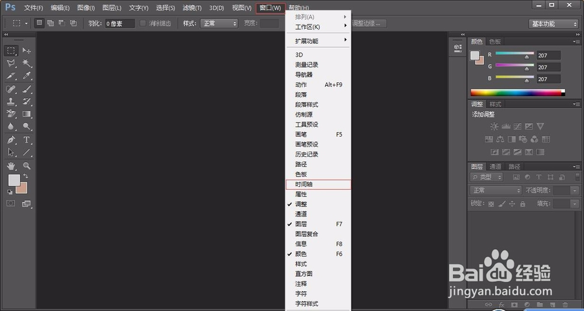Select the Magic Wand tool

click(26, 63)
